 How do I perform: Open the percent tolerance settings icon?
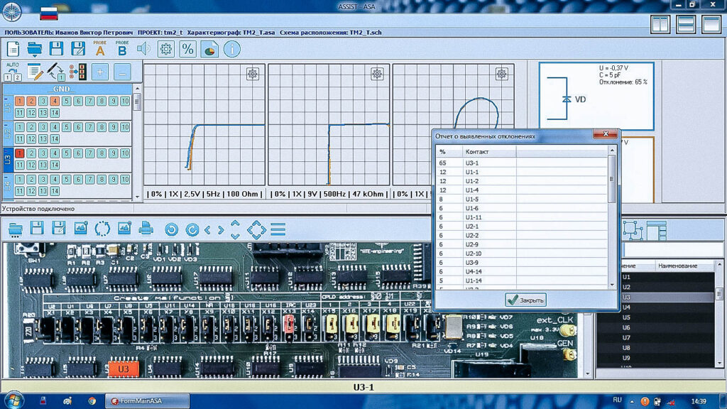(x=187, y=49)
